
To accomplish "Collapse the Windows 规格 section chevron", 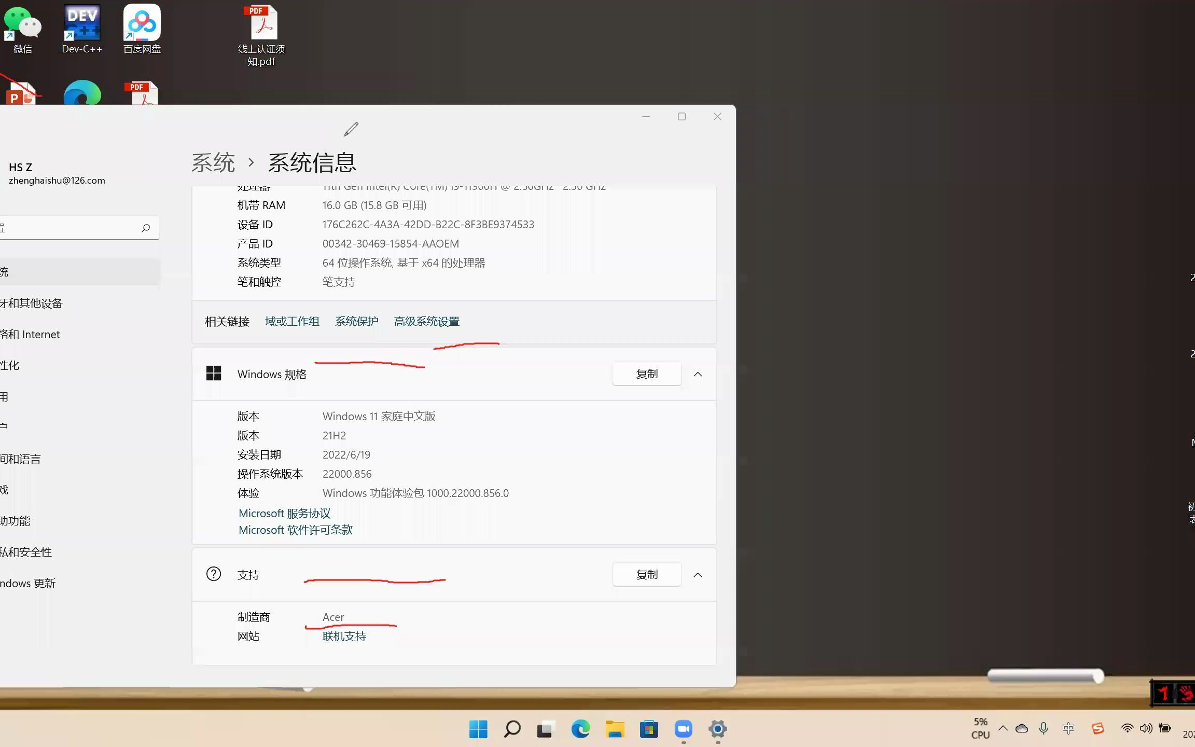I will 697,374.
